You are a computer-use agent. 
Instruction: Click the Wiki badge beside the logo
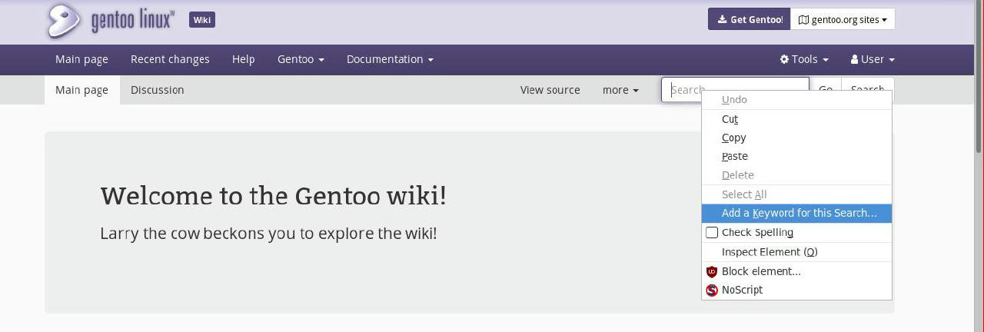[x=202, y=20]
